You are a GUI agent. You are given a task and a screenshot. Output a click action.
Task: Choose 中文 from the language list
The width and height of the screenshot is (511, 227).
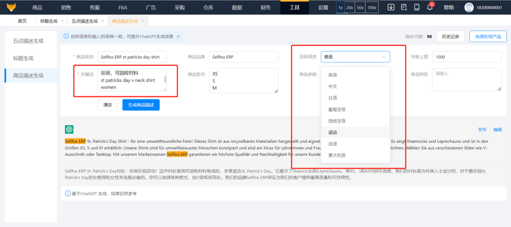[355, 86]
